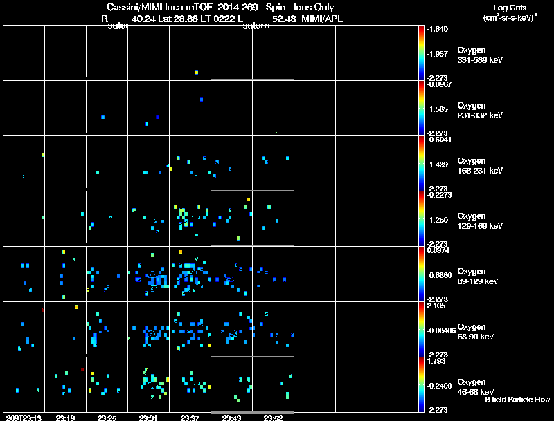This screenshot has height=421, width=554.
Task: Select the "40.24" R value in header
Action: coord(143,19)
